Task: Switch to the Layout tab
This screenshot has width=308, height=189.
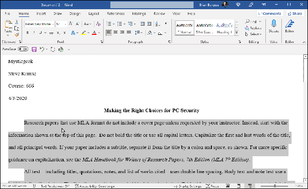Action: click(x=94, y=13)
